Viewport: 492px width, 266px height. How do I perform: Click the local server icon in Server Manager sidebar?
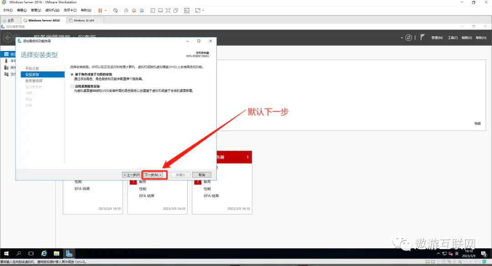coord(6,61)
